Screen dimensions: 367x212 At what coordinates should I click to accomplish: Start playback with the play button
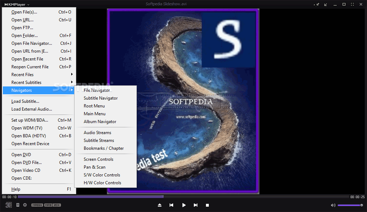pyautogui.click(x=184, y=205)
